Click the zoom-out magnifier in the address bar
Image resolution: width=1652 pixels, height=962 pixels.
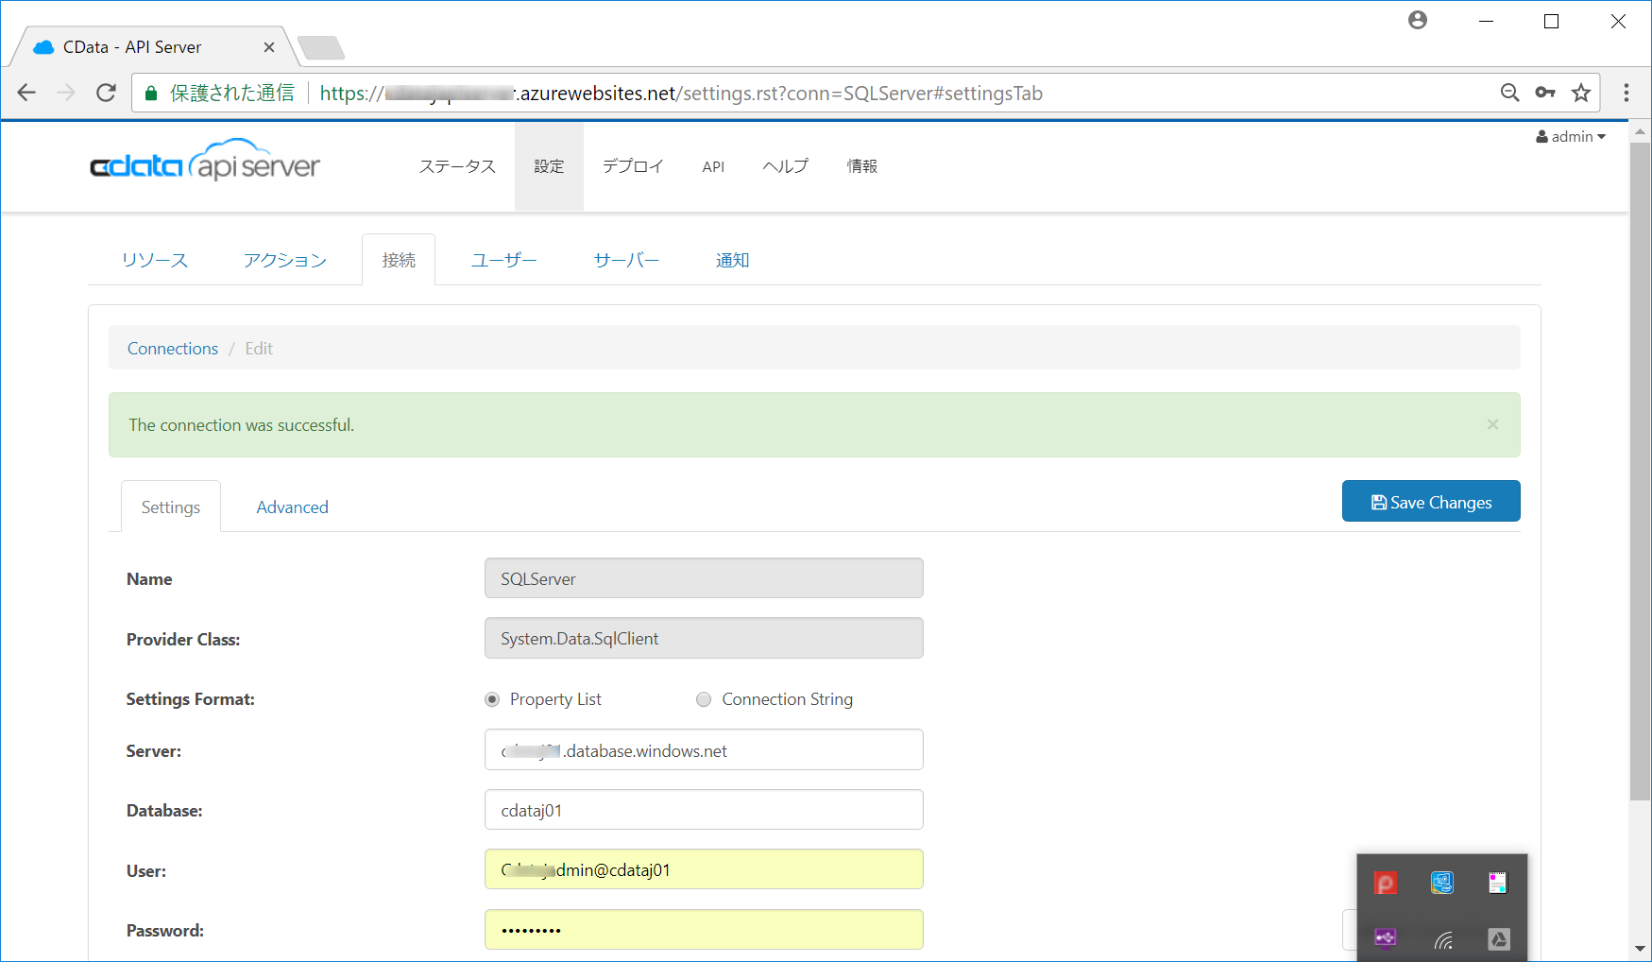click(1510, 93)
